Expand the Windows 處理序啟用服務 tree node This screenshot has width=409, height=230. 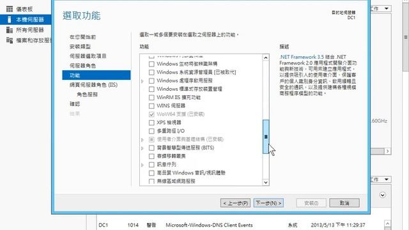(x=143, y=81)
